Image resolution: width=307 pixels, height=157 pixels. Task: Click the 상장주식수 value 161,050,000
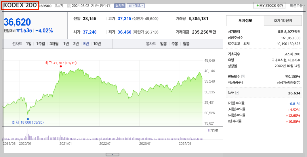(291, 38)
